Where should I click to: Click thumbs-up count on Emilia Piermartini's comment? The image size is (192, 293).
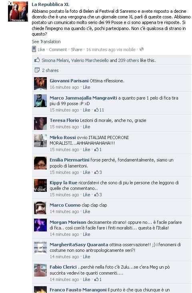[98, 172]
